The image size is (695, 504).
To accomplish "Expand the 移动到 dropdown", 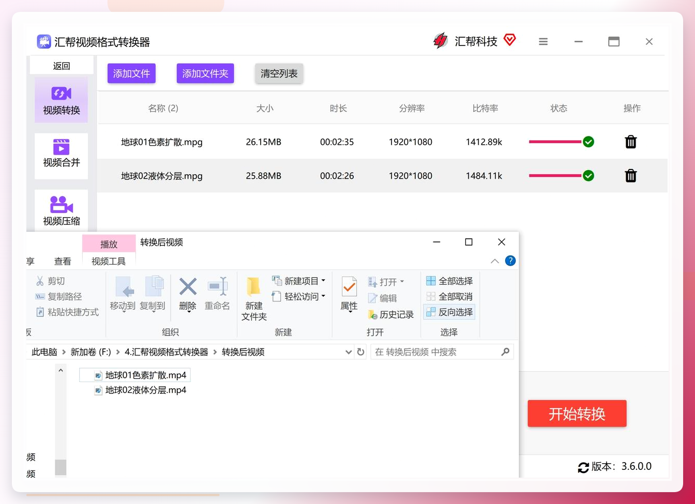I will click(124, 312).
